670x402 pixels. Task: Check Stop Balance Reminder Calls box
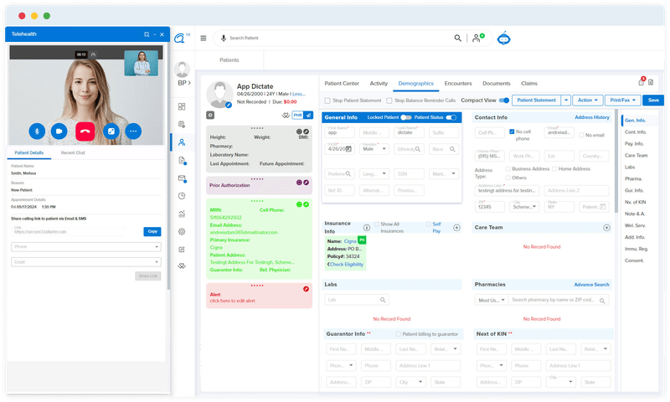394,100
